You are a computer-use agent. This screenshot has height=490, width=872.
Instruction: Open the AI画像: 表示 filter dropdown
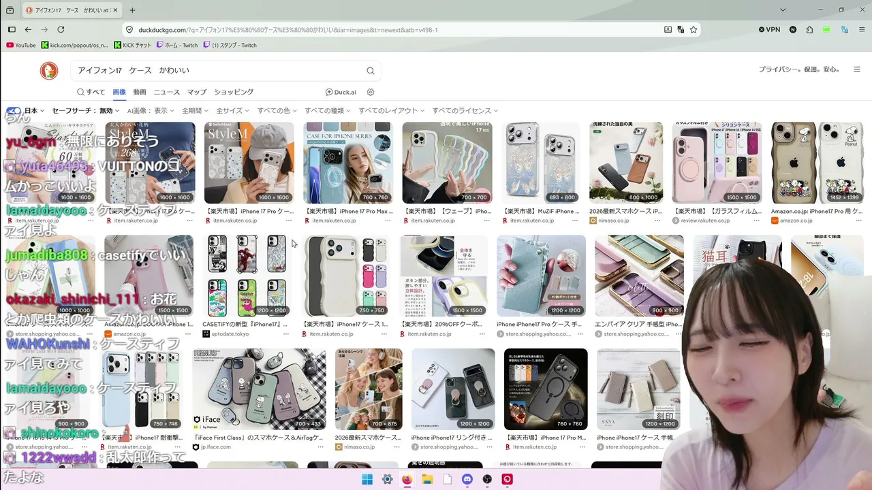pyautogui.click(x=151, y=111)
